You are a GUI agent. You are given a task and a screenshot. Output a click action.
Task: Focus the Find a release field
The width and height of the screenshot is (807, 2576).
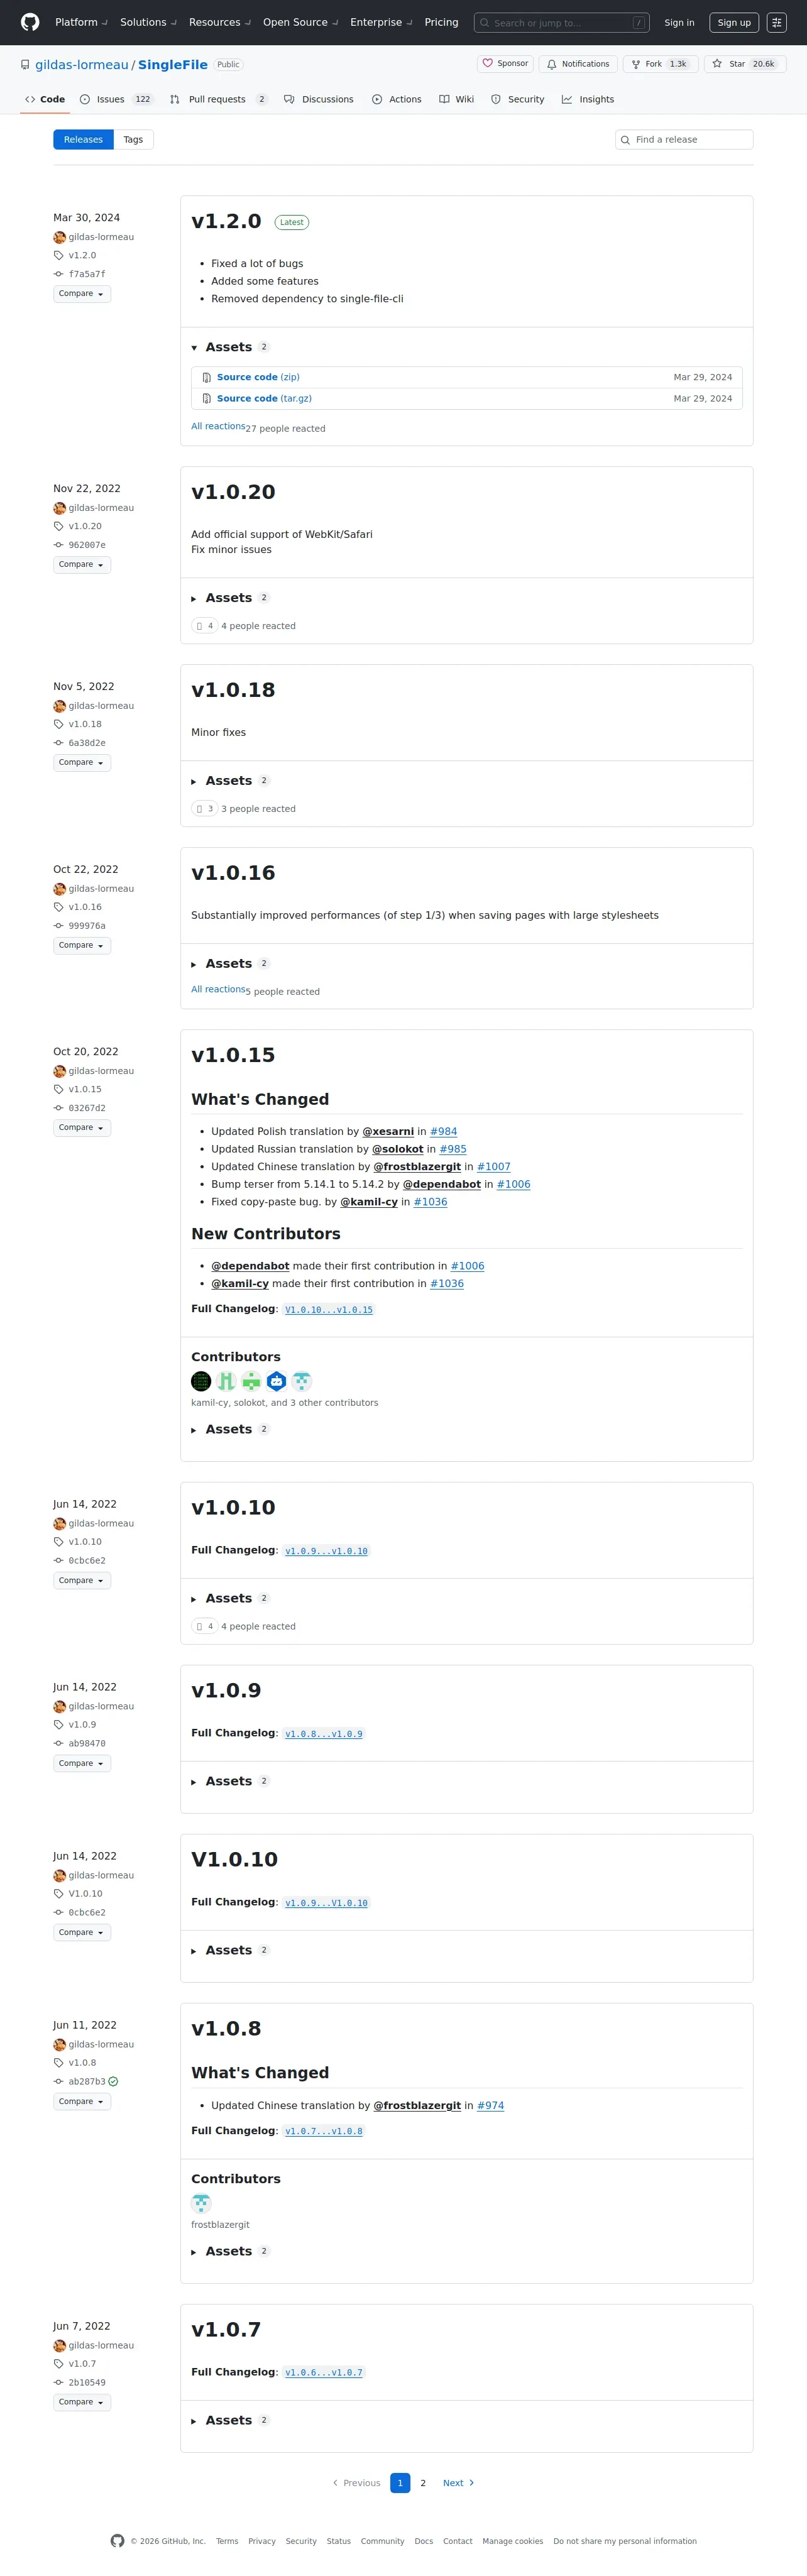(684, 140)
